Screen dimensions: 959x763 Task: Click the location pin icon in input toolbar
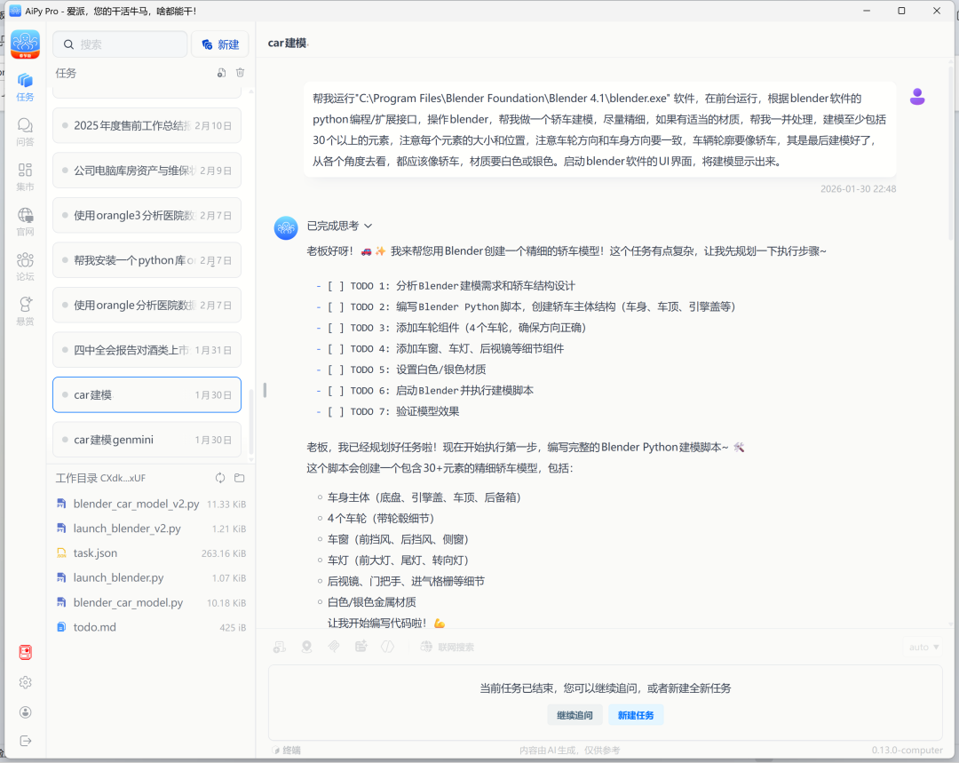[307, 647]
